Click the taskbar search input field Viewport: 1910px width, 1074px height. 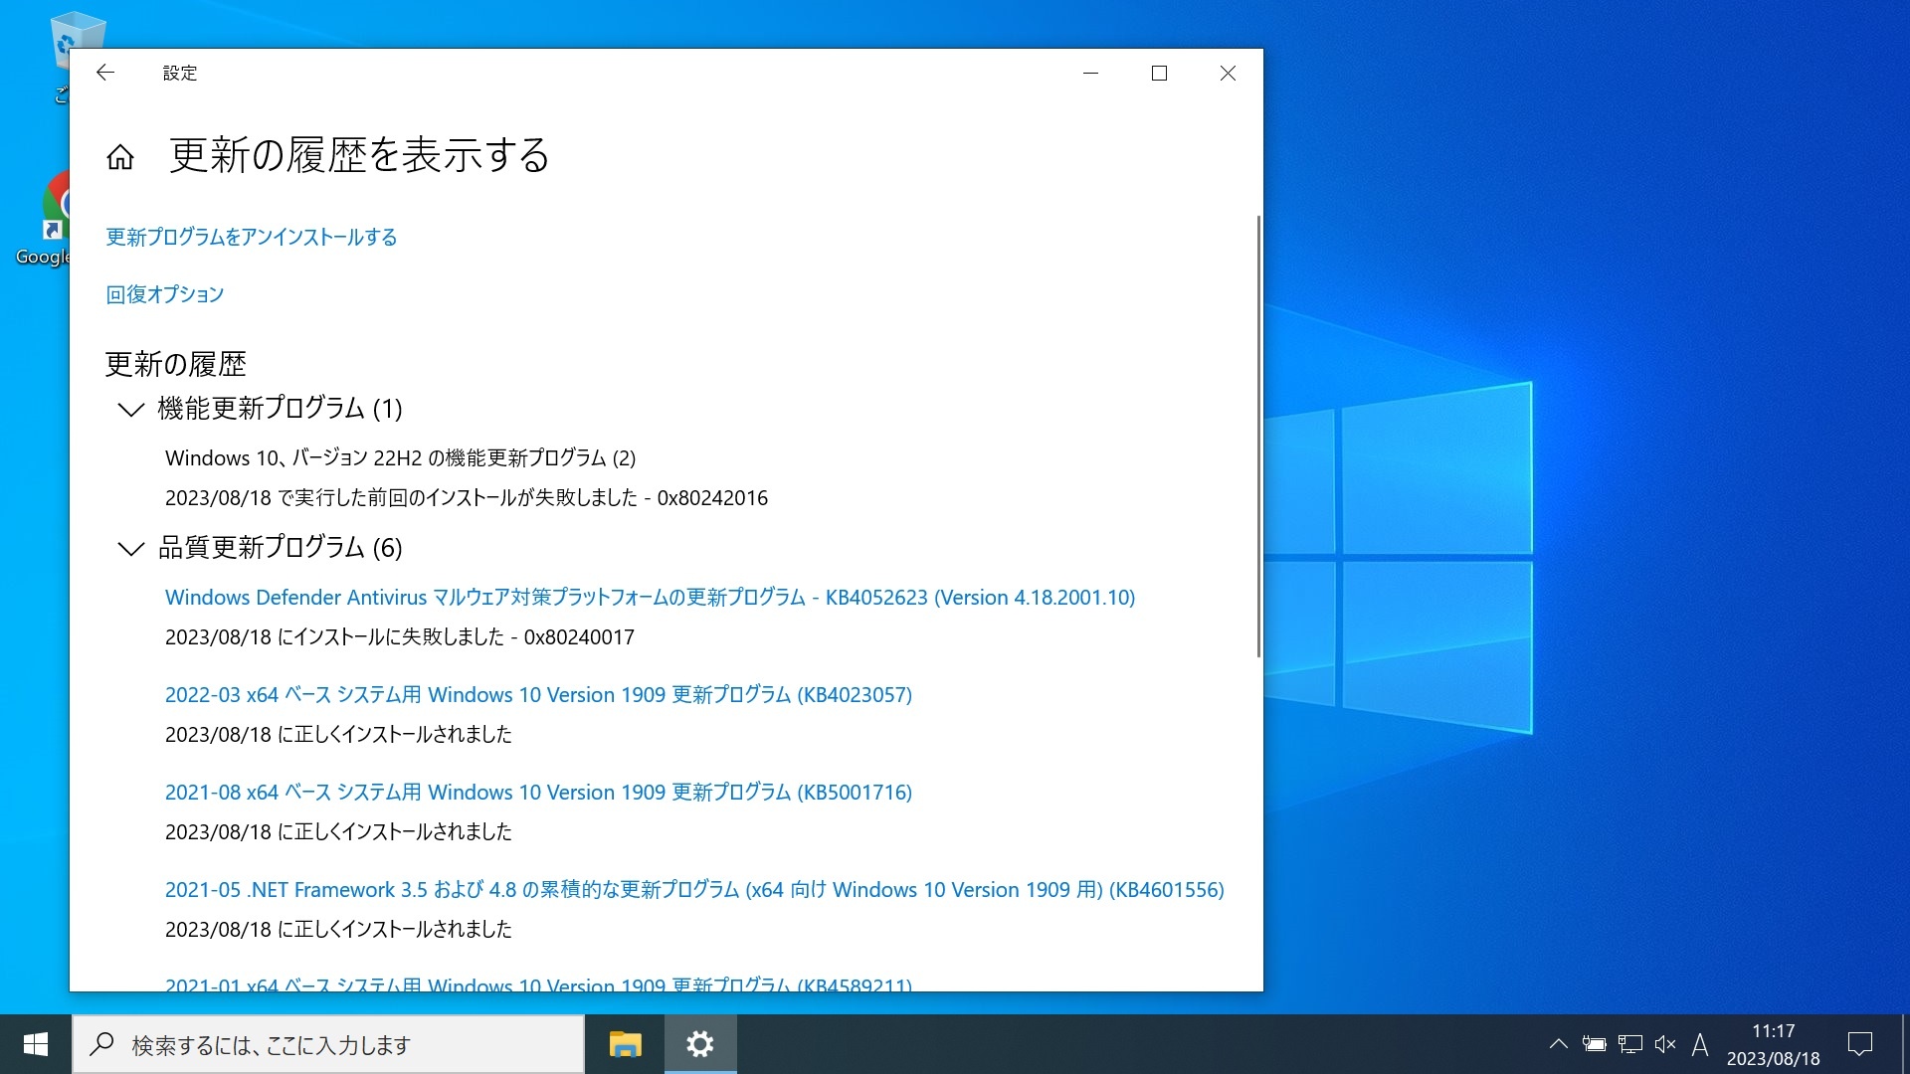(x=328, y=1044)
